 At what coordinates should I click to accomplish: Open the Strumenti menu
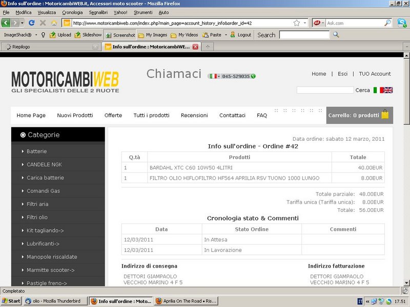point(143,12)
